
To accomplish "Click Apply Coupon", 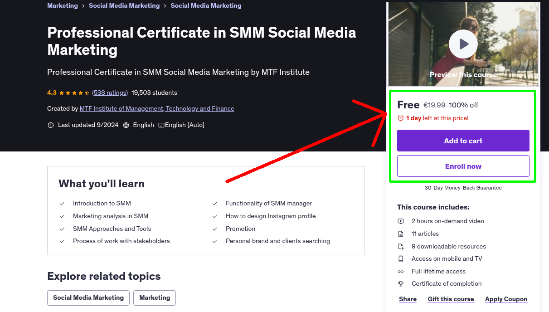I will coord(506,299).
